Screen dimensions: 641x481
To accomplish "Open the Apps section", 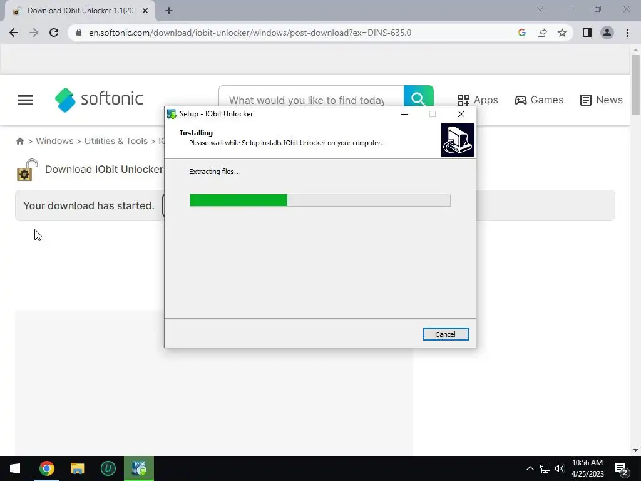I will [x=478, y=100].
